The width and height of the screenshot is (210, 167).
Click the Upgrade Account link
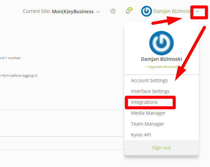161,67
